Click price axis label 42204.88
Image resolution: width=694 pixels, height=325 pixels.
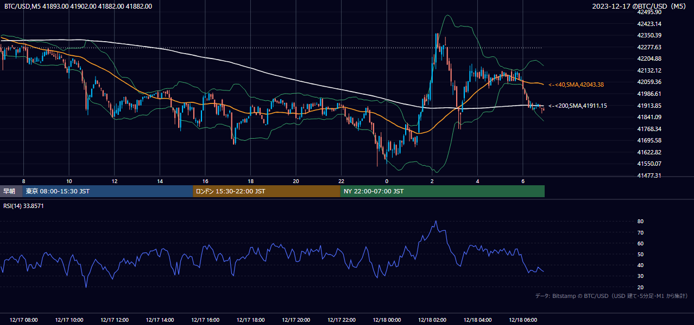tap(649, 58)
